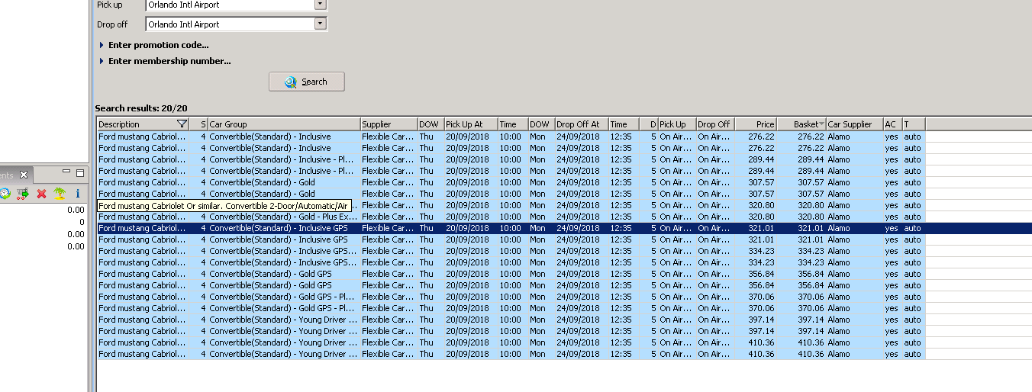Open the Pick up location dropdown arrow

point(321,5)
